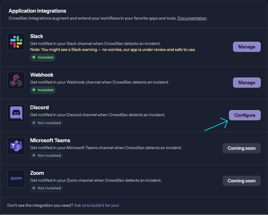Click Coming soon button for Zoom
The width and height of the screenshot is (268, 215).
click(x=241, y=181)
